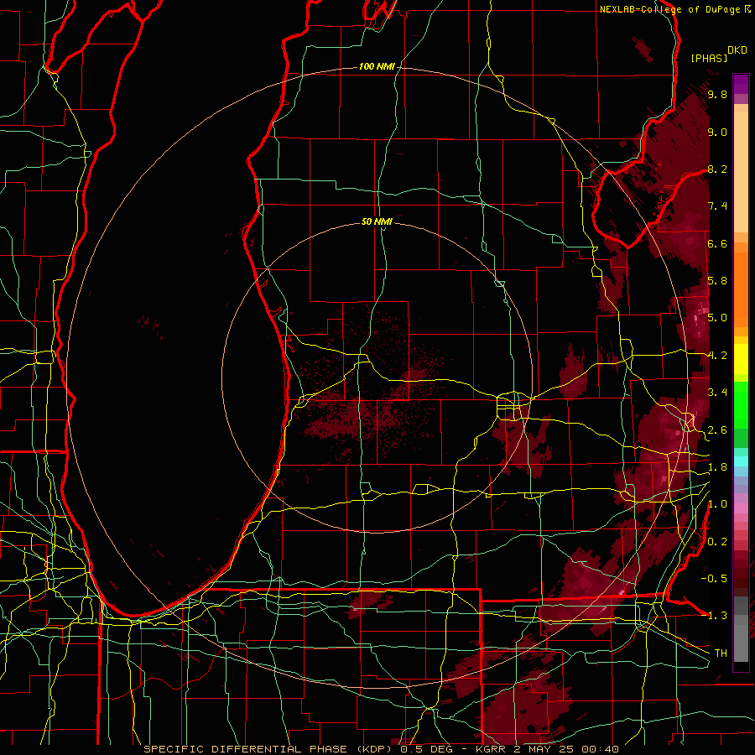Pick the cyan band of the color bar
Screen dimensions: 755x755
click(741, 461)
